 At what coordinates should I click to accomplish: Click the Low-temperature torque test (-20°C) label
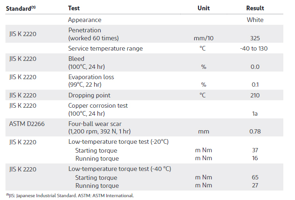[118, 141]
